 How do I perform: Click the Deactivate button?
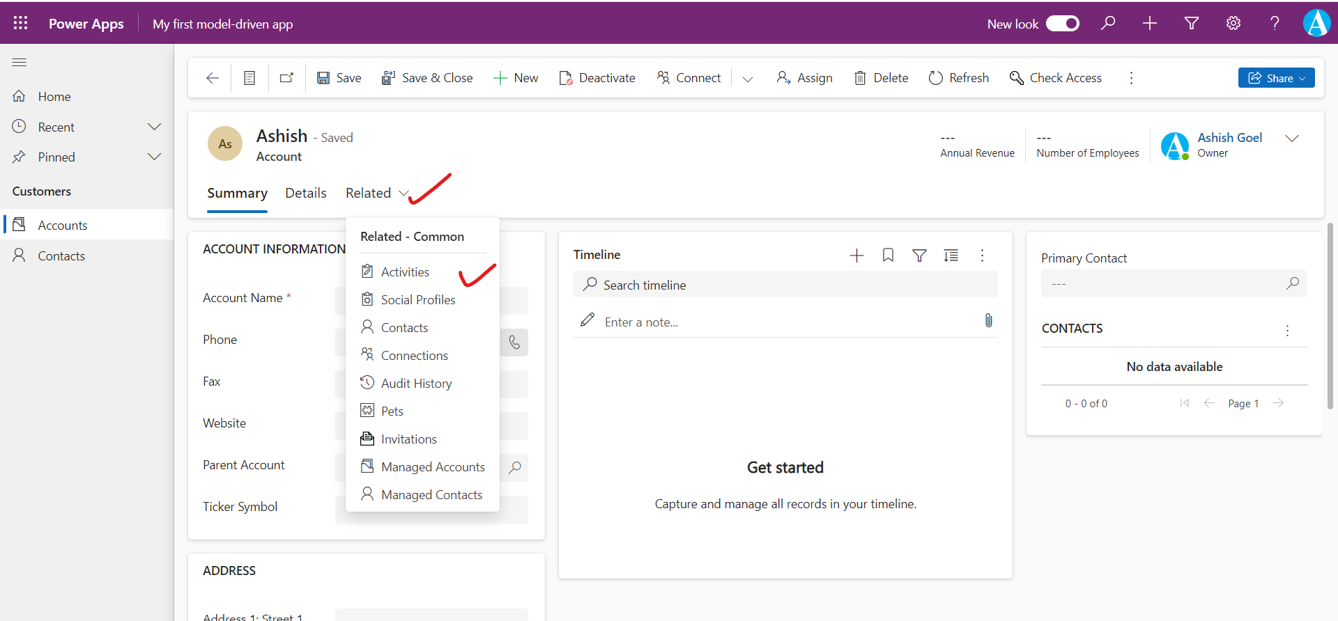(x=597, y=78)
